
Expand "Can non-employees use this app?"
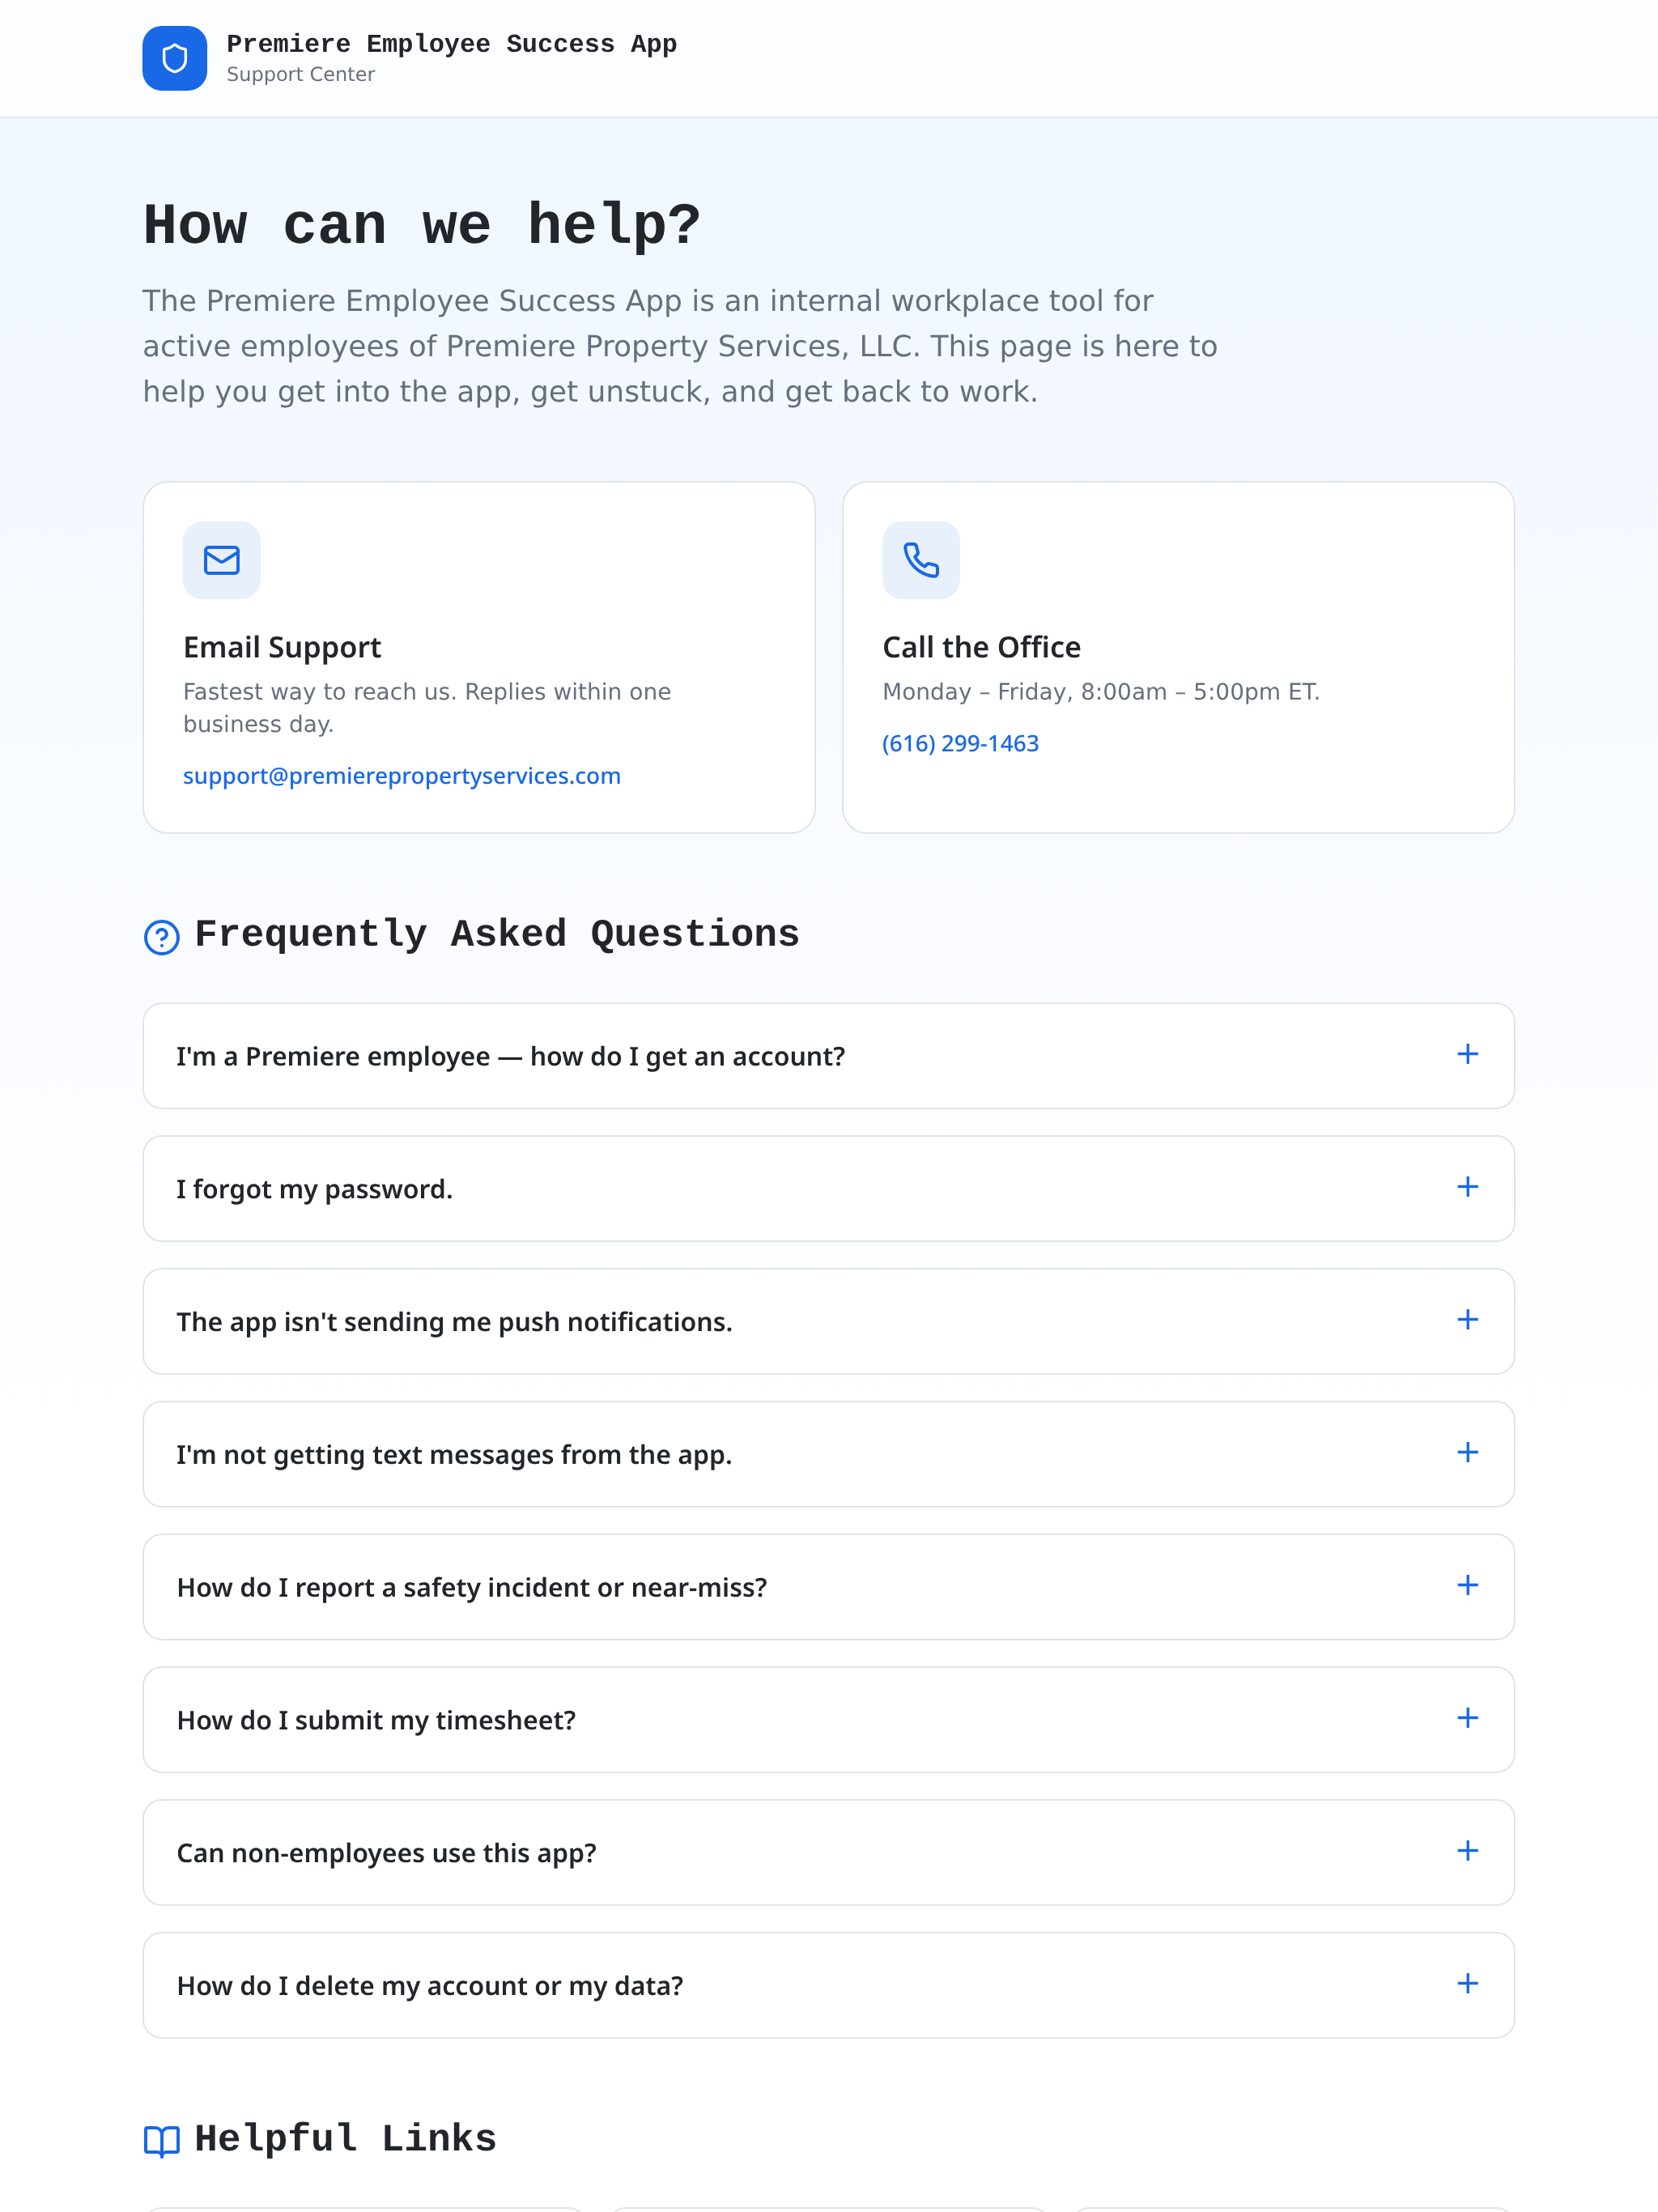(x=828, y=1852)
